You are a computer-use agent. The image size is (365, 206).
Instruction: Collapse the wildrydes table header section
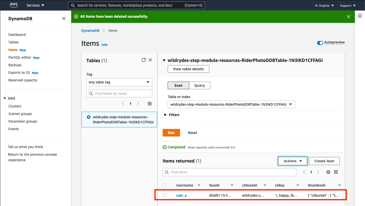pos(164,60)
